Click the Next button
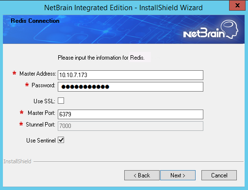The width and height of the screenshot is (248, 190). tap(178, 175)
